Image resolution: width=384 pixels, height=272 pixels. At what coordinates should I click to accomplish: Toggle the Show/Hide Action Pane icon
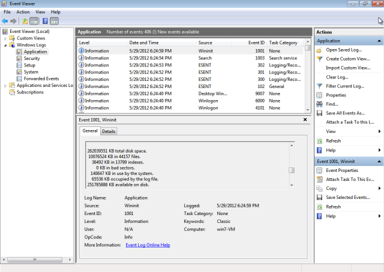tap(55, 22)
